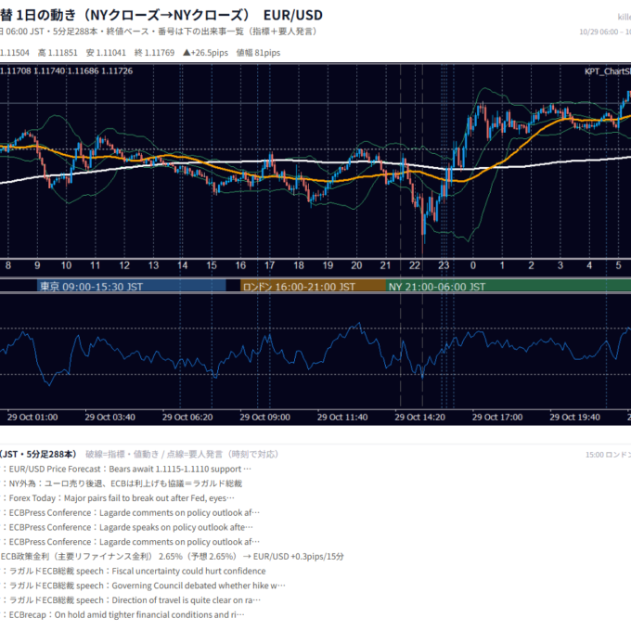Click the ロンドン 16:00-21:00 JST session bar
Screen dimensions: 631x631
point(313,286)
